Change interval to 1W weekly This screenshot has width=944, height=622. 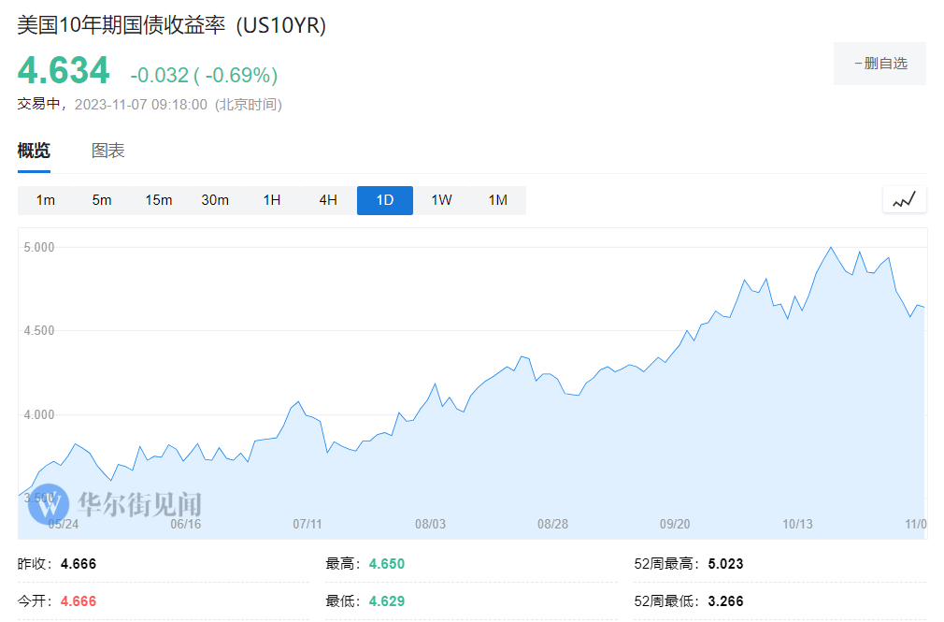pyautogui.click(x=441, y=200)
